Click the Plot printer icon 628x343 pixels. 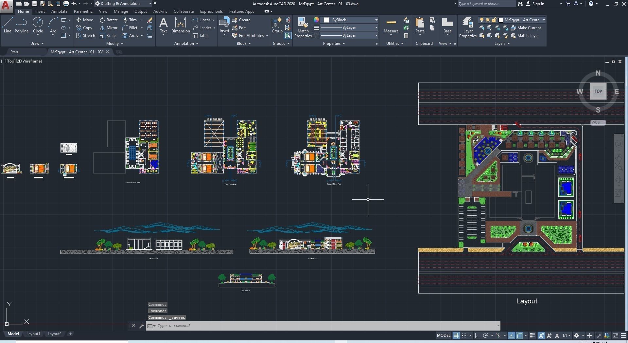66,4
